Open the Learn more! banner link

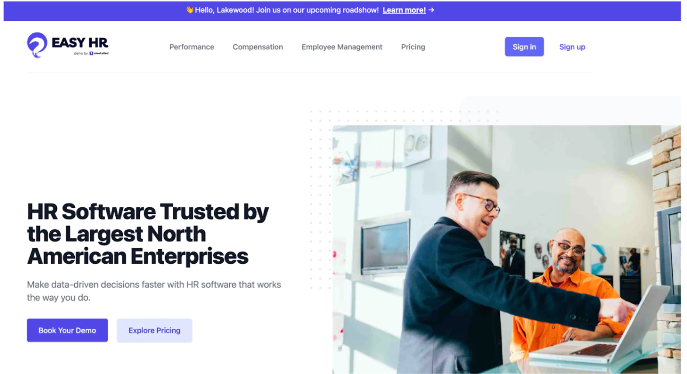pyautogui.click(x=404, y=10)
